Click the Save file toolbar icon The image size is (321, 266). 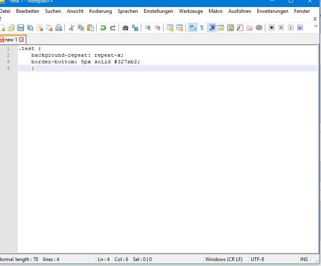[x=20, y=28]
